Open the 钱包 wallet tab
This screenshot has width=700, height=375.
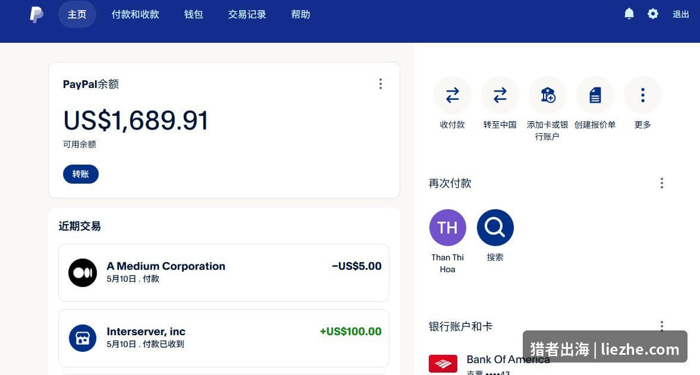(x=193, y=14)
